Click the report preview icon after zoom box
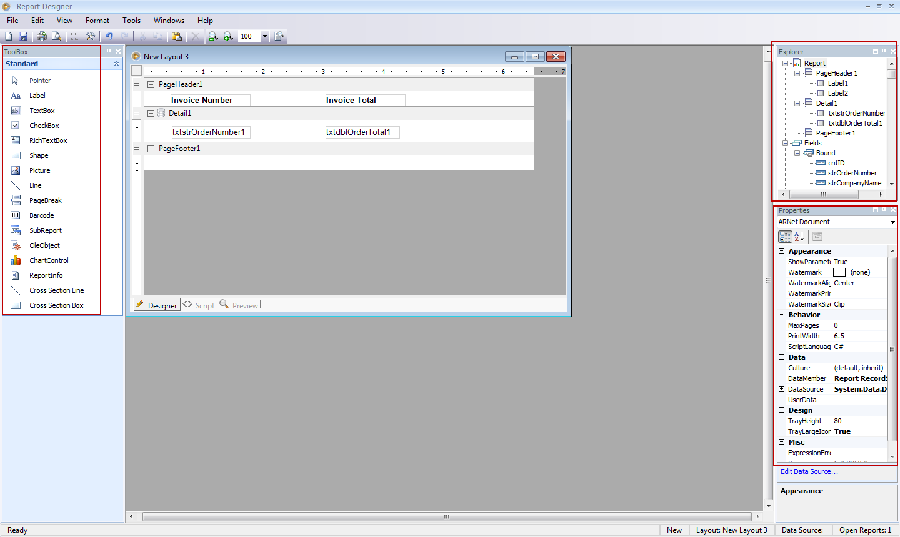Screen dimensions: 900x537 279,36
